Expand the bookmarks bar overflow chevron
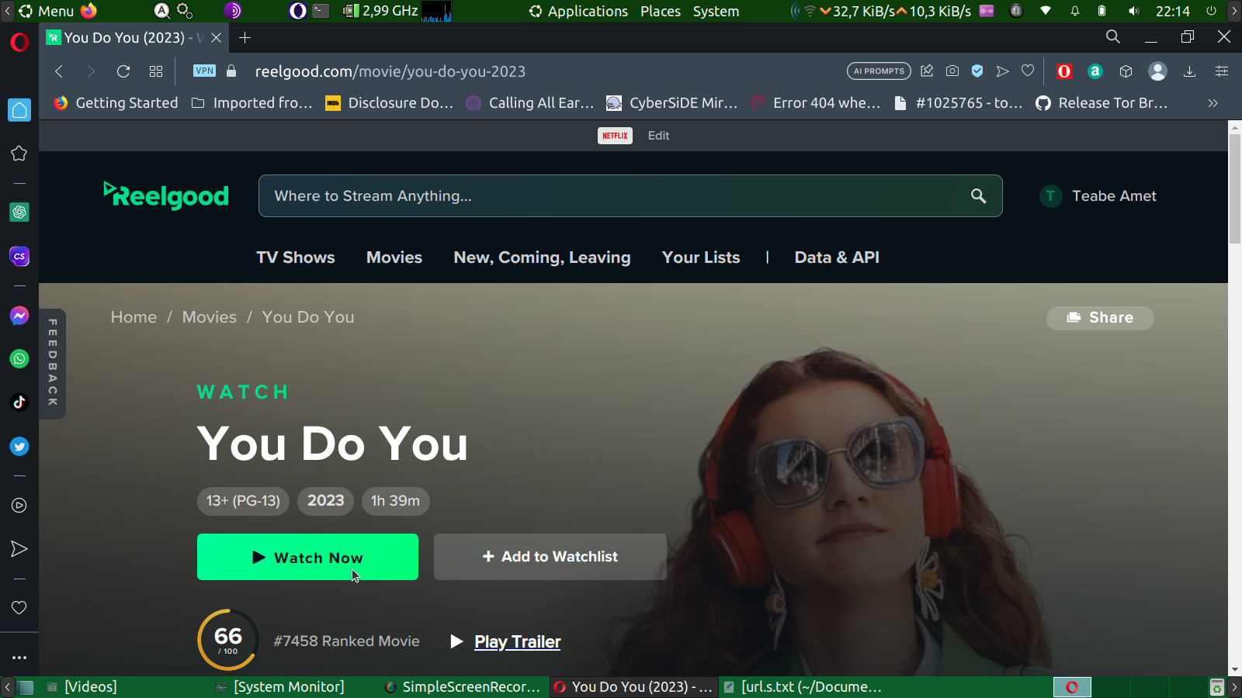Viewport: 1242px width, 698px height. (1213, 103)
